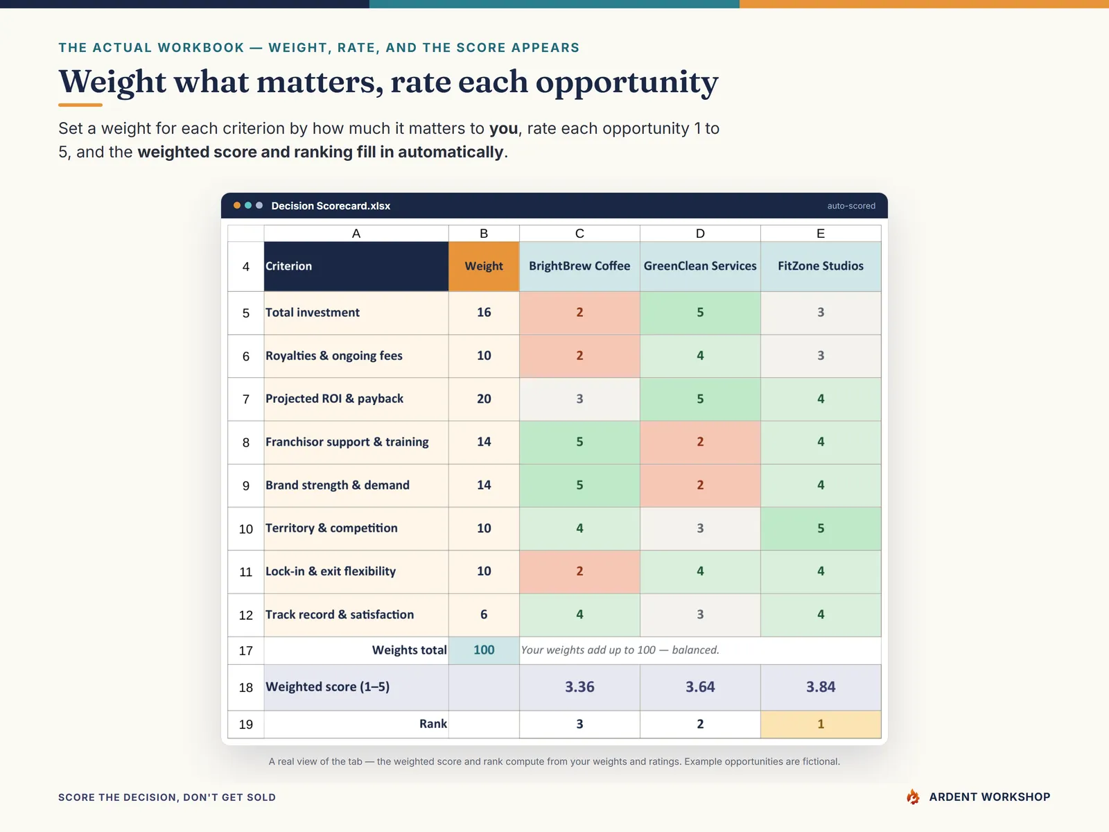Click FitZone rating 5 for Territory & competition

(821, 528)
